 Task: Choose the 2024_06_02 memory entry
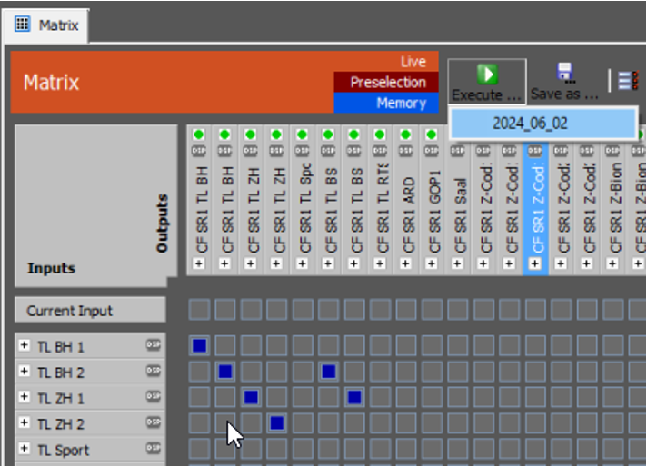[543, 124]
